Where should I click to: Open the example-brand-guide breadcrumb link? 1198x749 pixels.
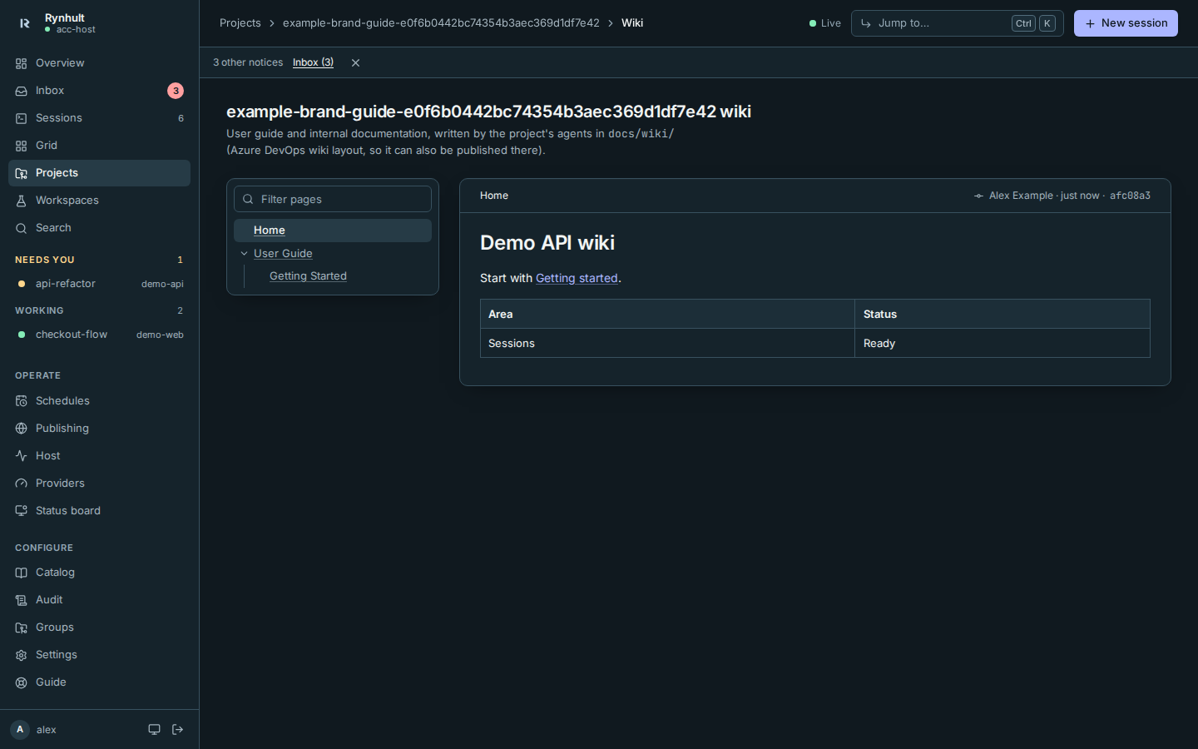click(x=441, y=23)
